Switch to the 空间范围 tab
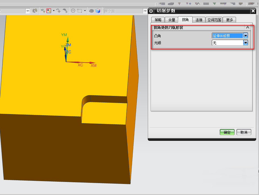 [214, 20]
